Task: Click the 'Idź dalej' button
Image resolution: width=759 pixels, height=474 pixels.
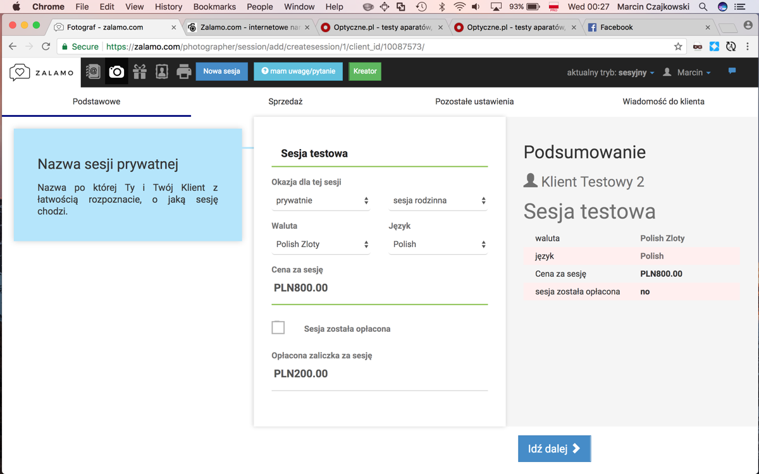Action: 554,449
